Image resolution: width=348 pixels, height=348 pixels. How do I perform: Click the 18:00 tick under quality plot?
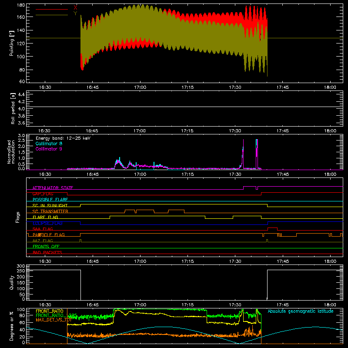(330, 305)
